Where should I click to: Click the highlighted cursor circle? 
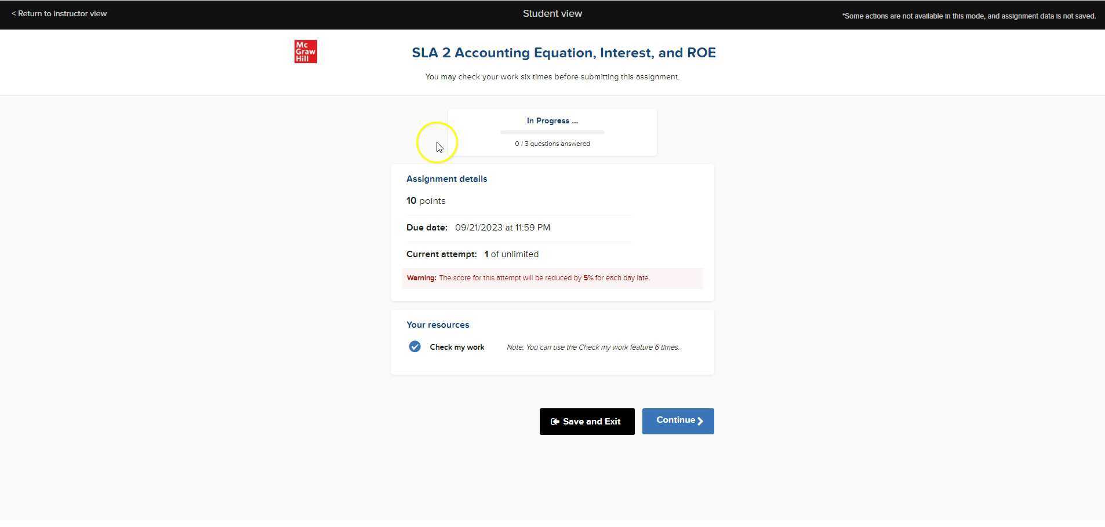(437, 142)
